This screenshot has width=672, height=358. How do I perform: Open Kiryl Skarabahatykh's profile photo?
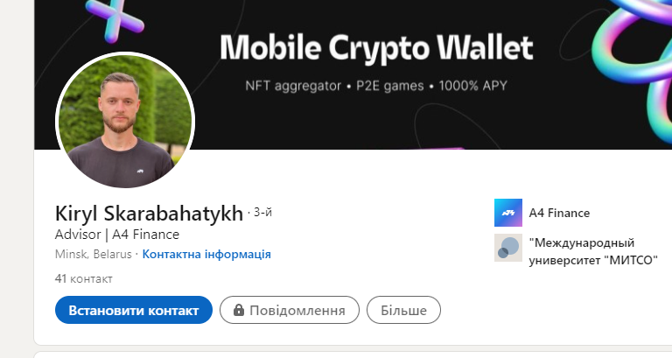tap(125, 121)
